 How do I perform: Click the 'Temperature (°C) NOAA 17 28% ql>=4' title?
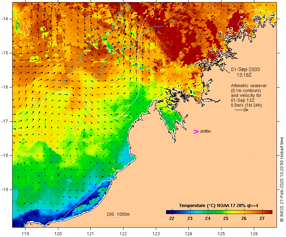219,206
